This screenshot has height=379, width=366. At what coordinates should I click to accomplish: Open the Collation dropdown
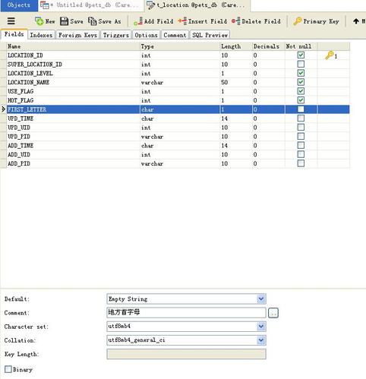point(261,340)
